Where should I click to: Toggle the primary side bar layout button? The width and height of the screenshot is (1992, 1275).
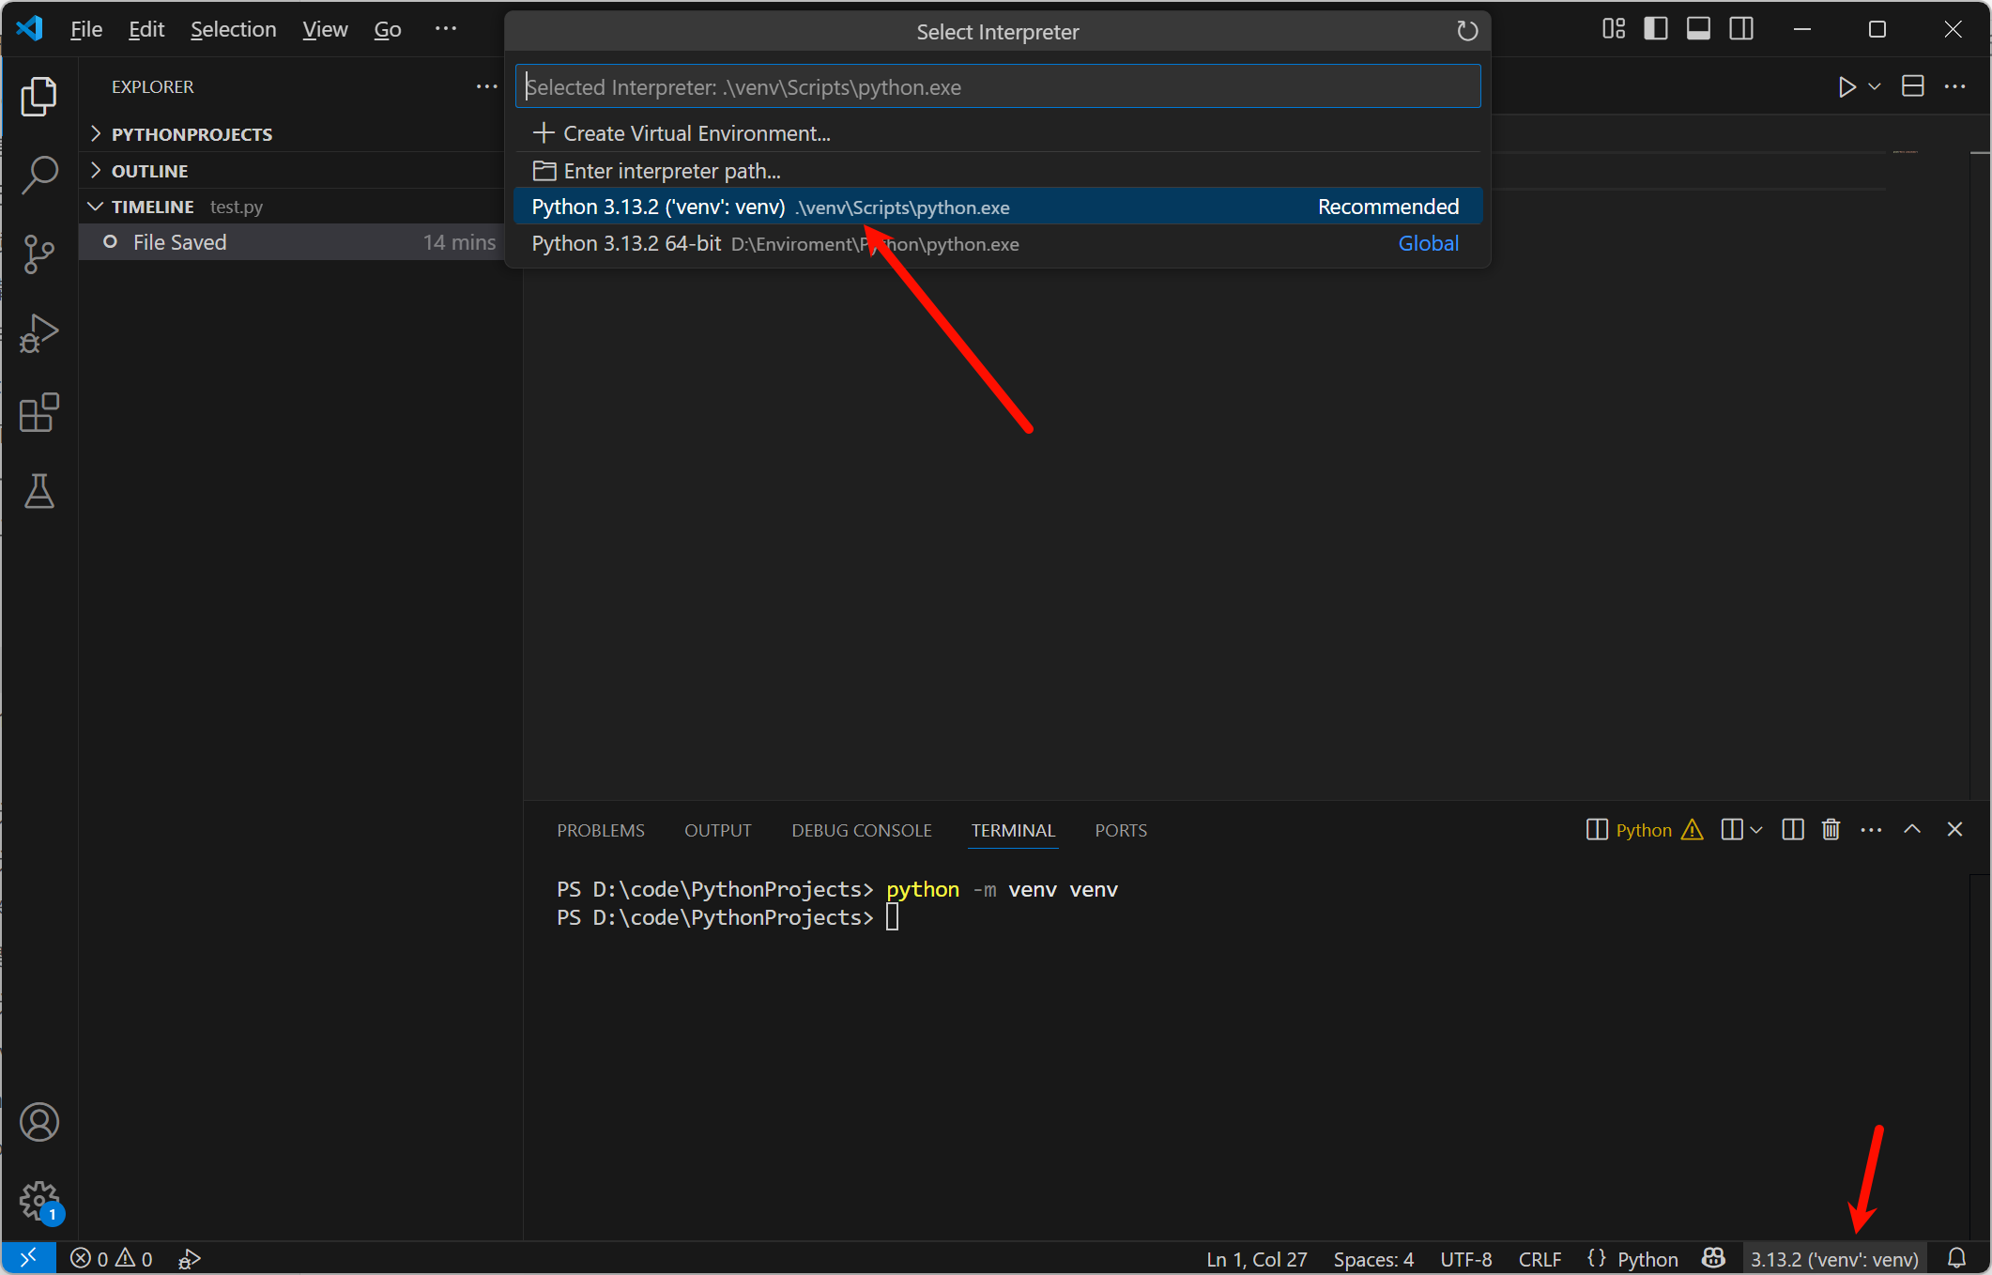pos(1656,29)
